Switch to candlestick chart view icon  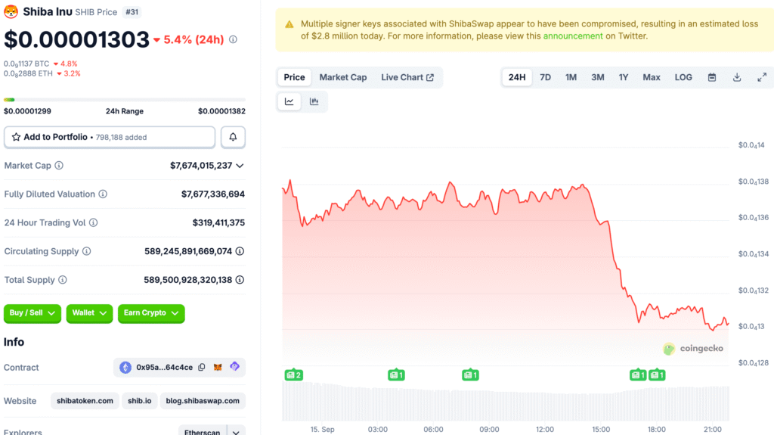click(314, 102)
